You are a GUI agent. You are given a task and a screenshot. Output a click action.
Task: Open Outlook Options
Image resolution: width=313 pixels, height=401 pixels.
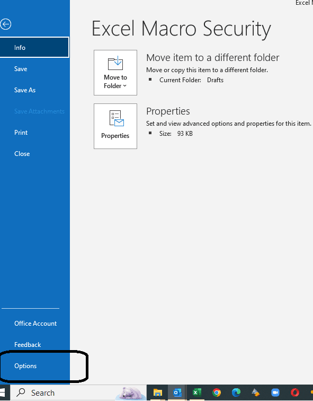coord(25,366)
